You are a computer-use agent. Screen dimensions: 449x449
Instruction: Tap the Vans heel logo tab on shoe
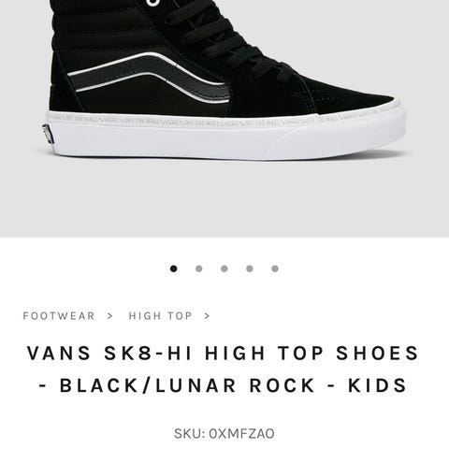tap(49, 134)
